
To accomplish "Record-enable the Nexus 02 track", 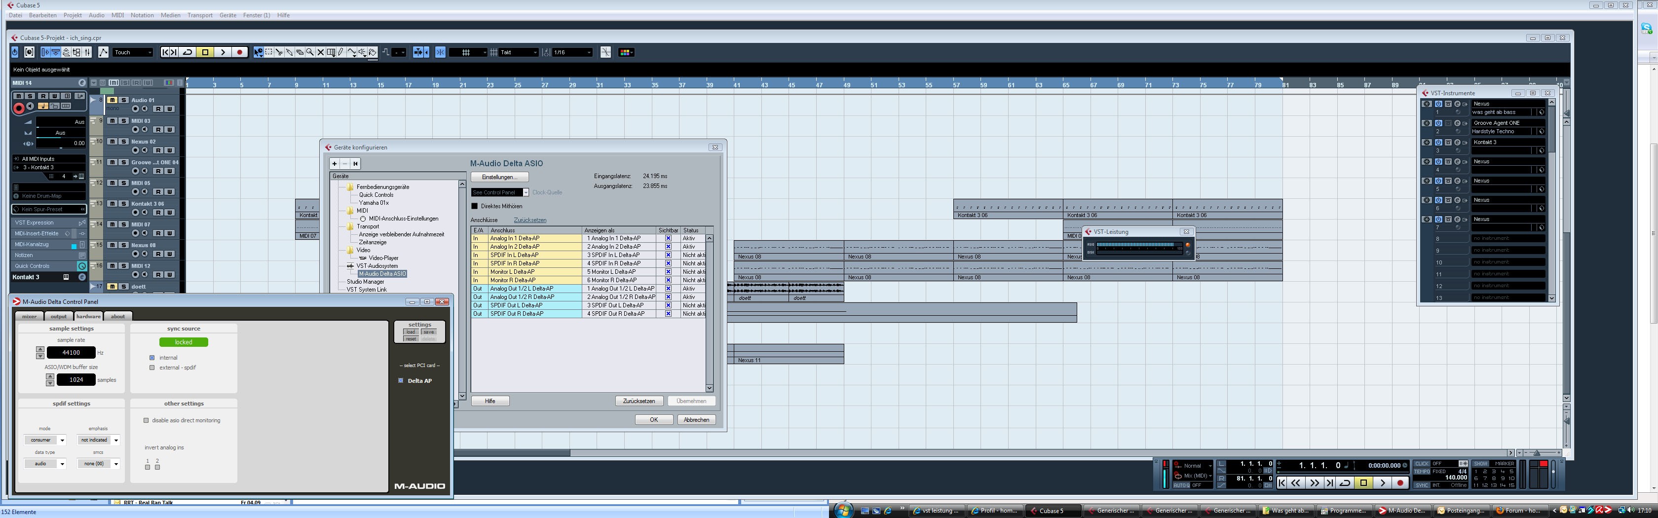I will (x=135, y=150).
